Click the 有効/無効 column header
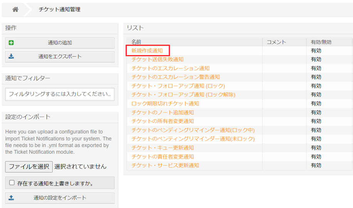This screenshot has height=208, width=353. 321,42
